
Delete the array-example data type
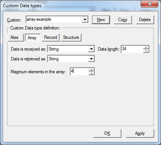click(x=145, y=20)
